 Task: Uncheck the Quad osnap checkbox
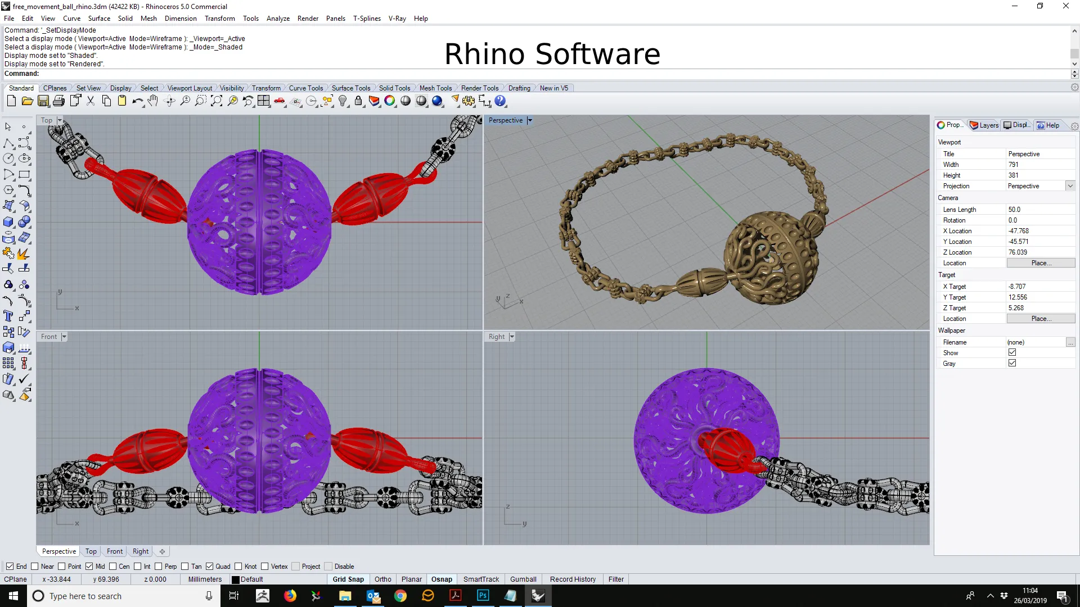point(210,567)
